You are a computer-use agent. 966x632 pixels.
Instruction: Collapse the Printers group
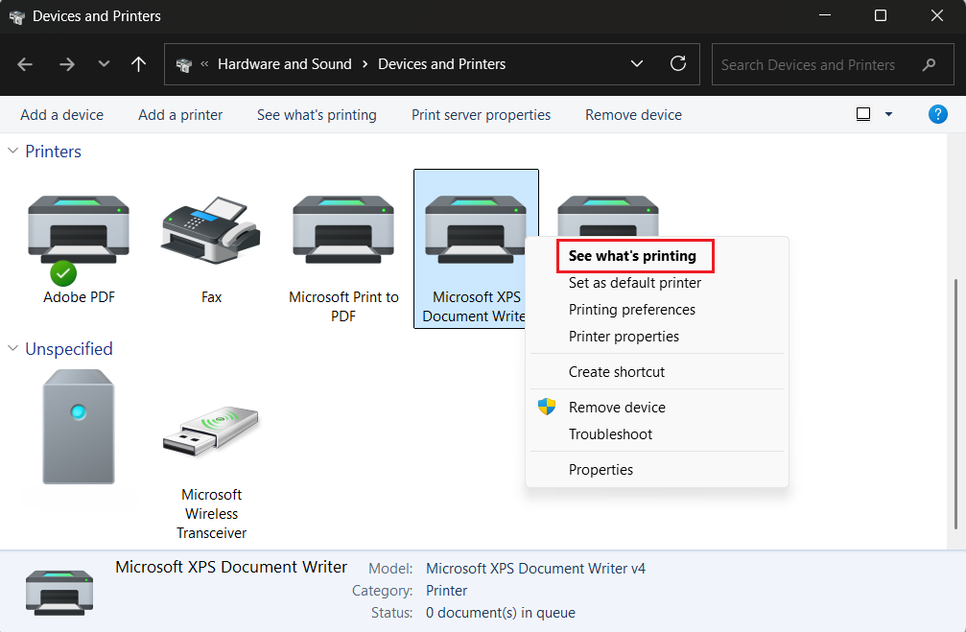pos(13,152)
